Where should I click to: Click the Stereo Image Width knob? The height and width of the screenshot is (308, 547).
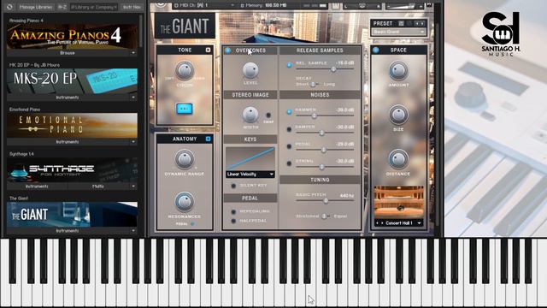[x=250, y=115]
